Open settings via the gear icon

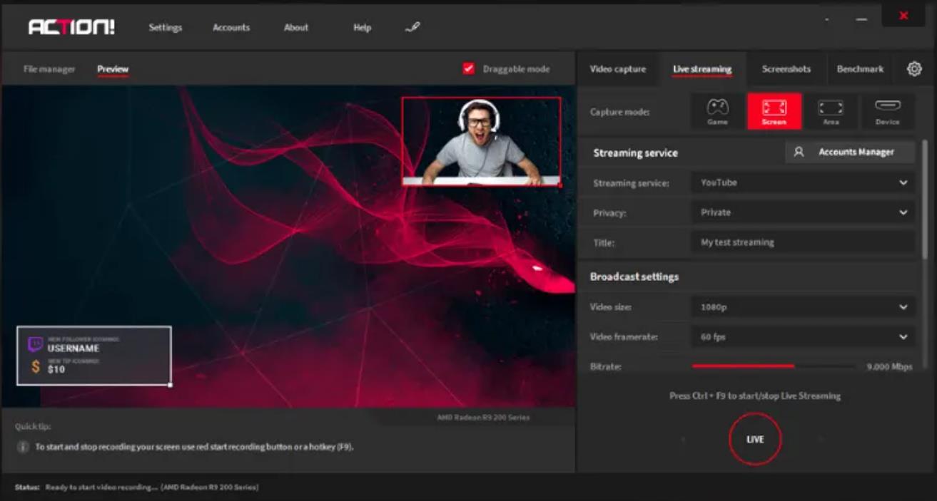pos(914,69)
